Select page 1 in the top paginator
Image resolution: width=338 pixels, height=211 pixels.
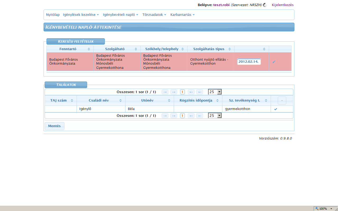(182, 92)
